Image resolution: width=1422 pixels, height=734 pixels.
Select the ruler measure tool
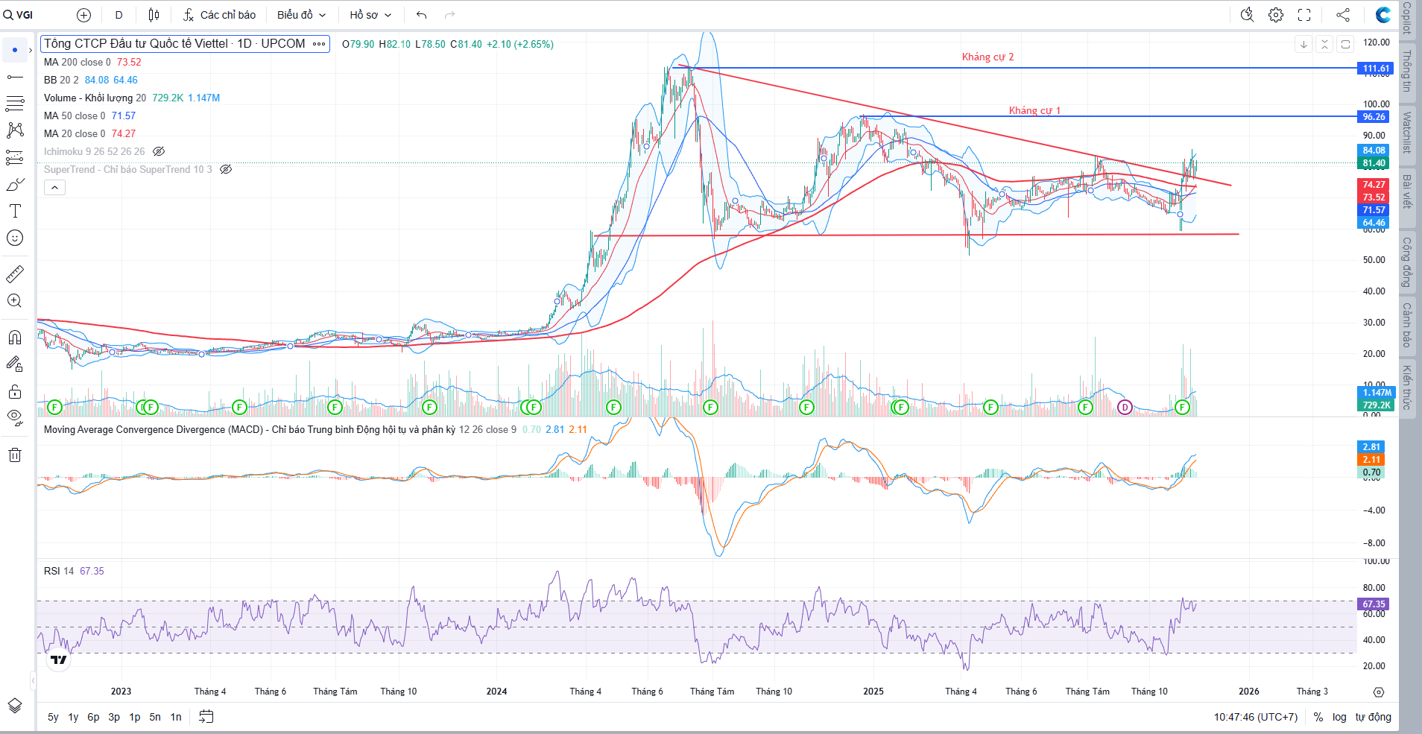coord(15,274)
